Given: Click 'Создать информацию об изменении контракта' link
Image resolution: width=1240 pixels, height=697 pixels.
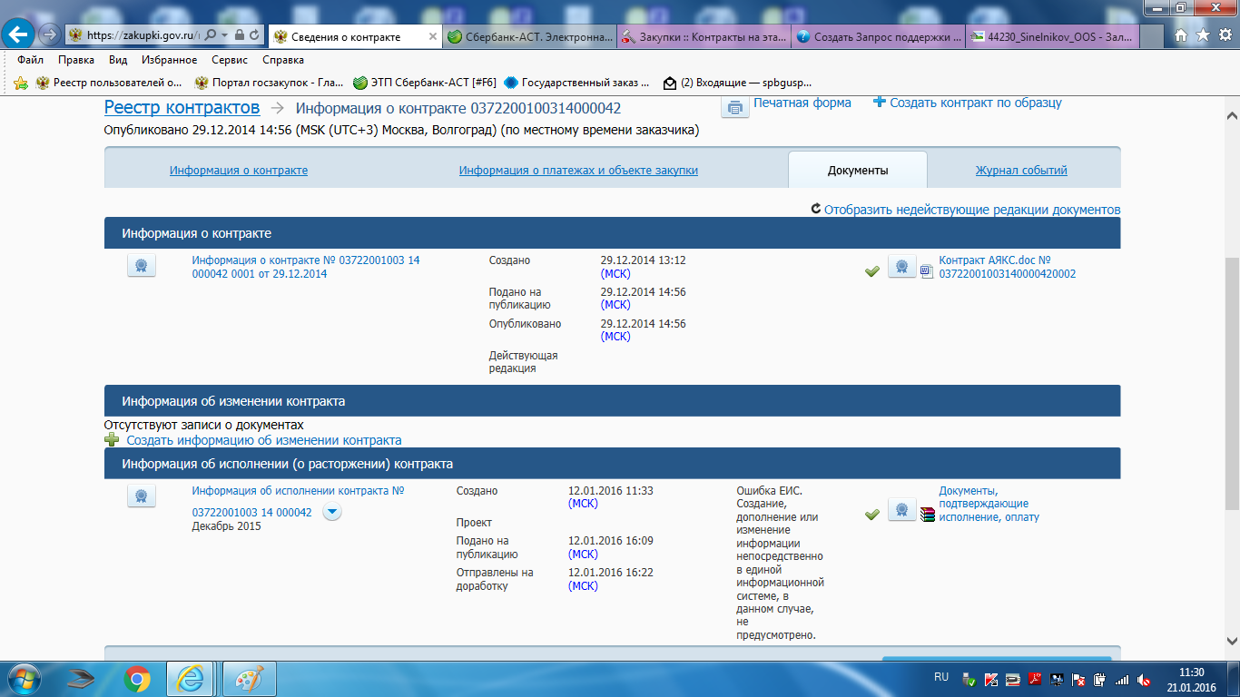Looking at the screenshot, I should 263,440.
